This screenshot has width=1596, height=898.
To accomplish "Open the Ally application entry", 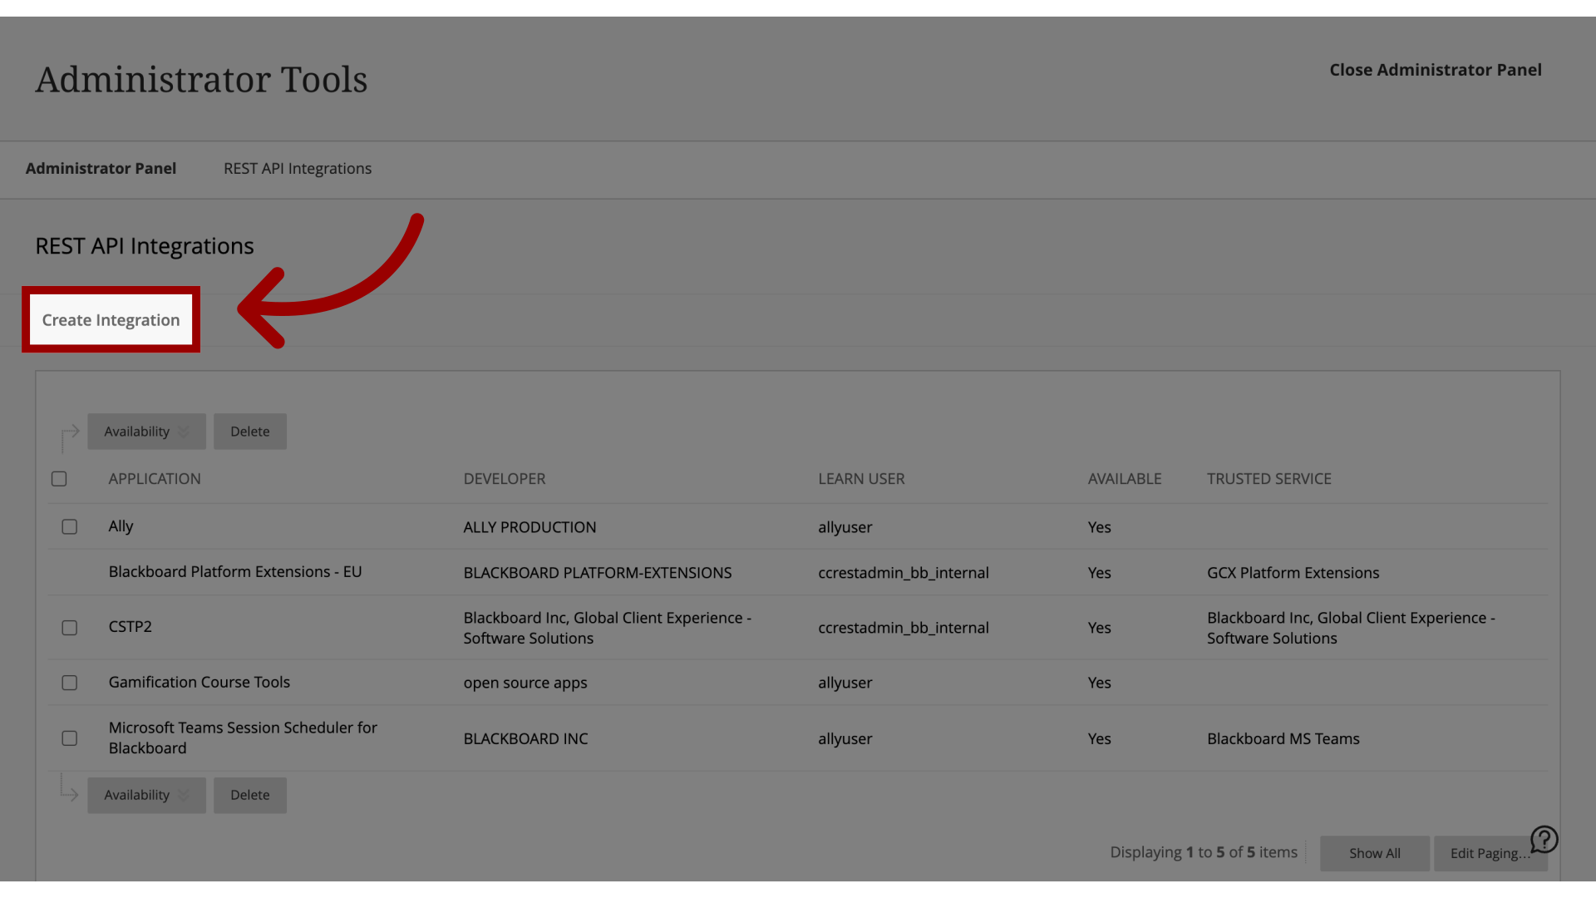I will click(x=121, y=526).
